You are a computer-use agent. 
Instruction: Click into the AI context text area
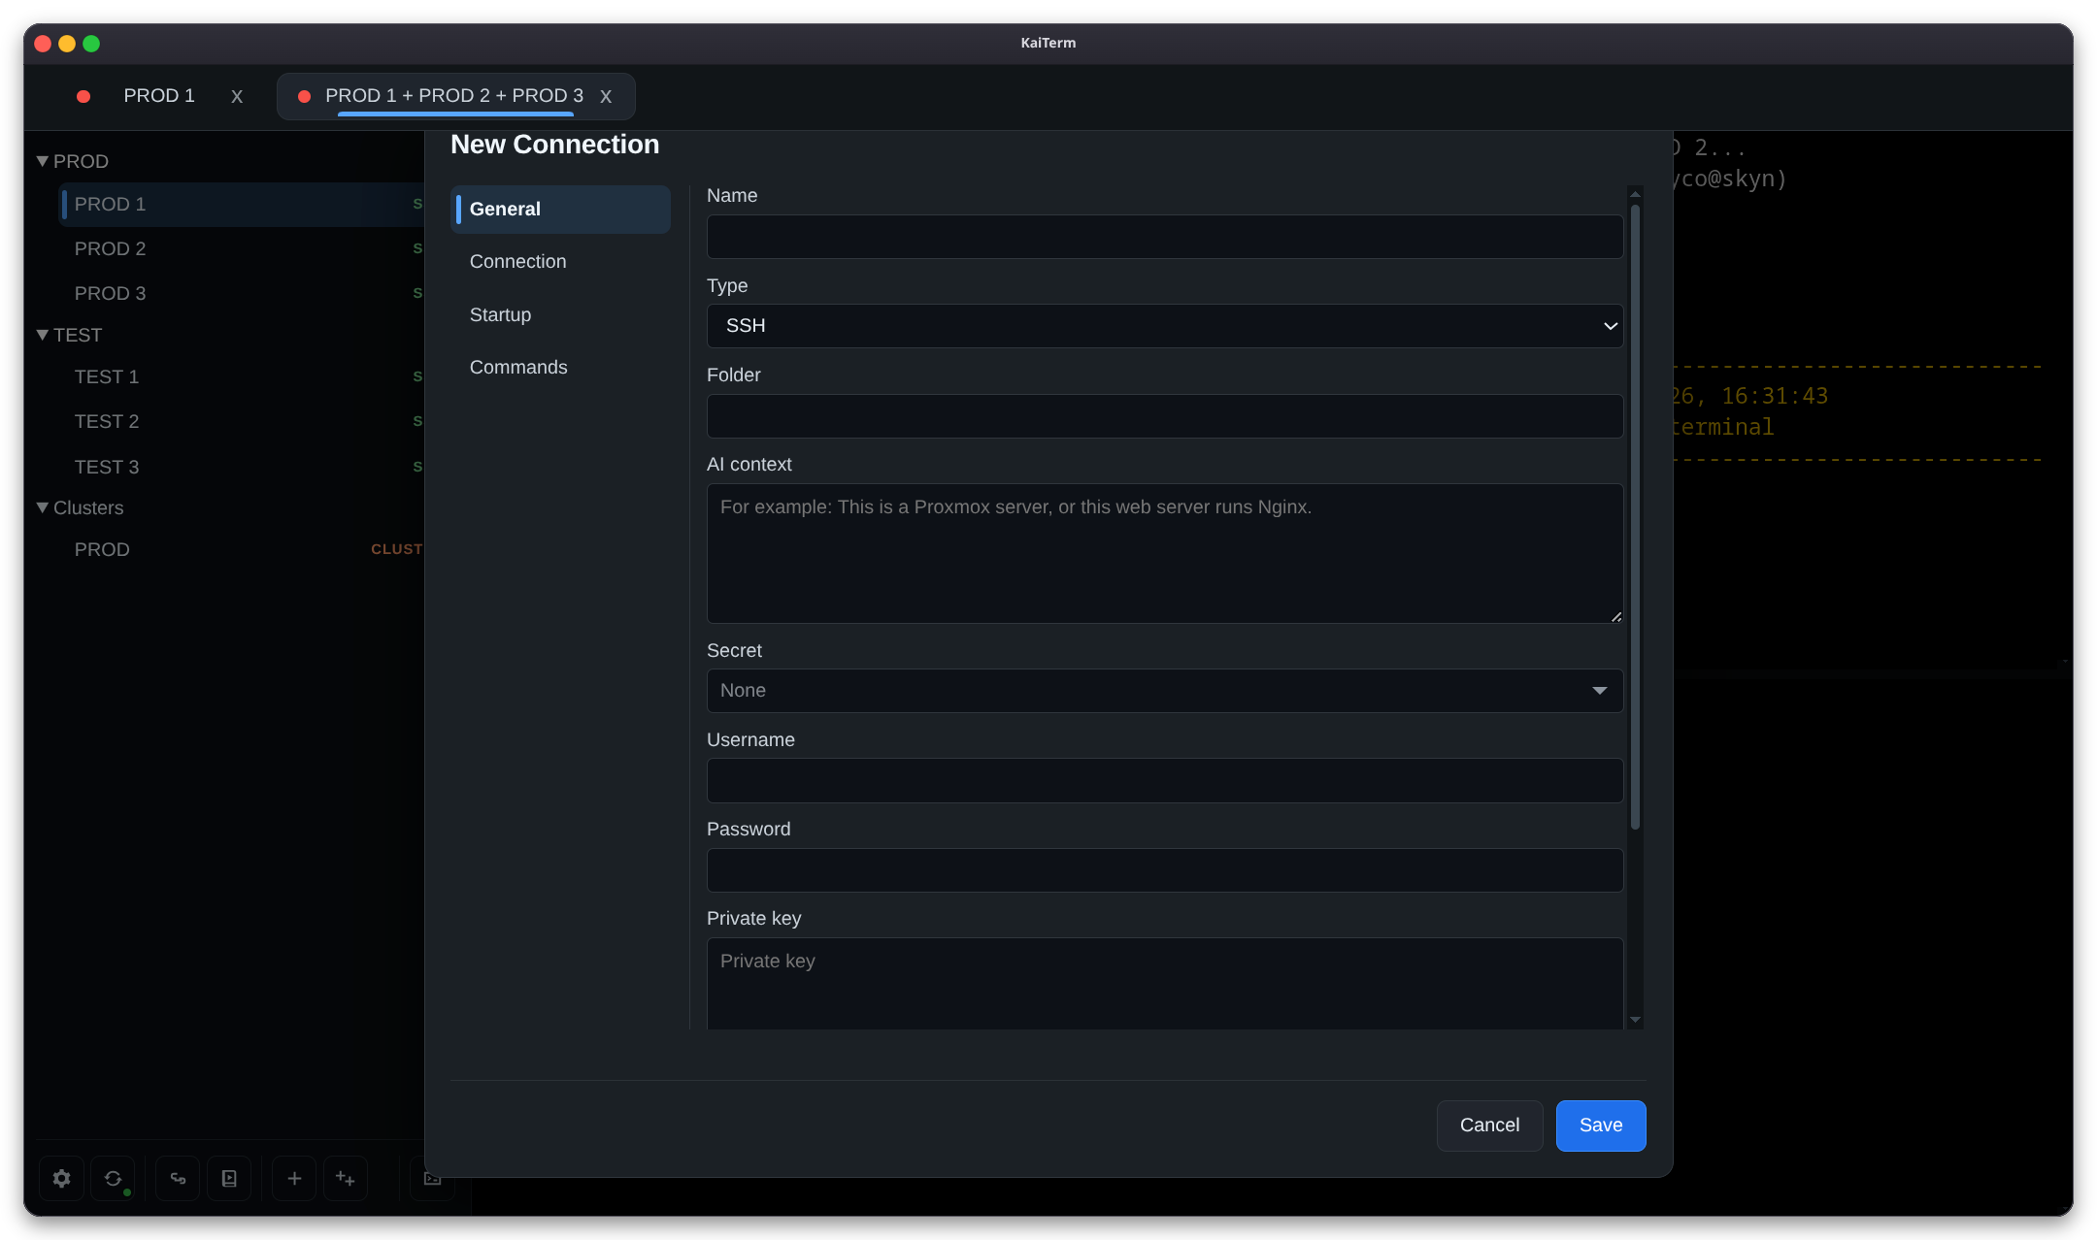coord(1165,554)
